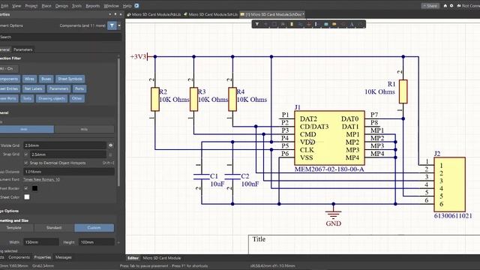Open the Messages panel tab
Viewport: 480px width, 270px height.
pyautogui.click(x=63, y=257)
